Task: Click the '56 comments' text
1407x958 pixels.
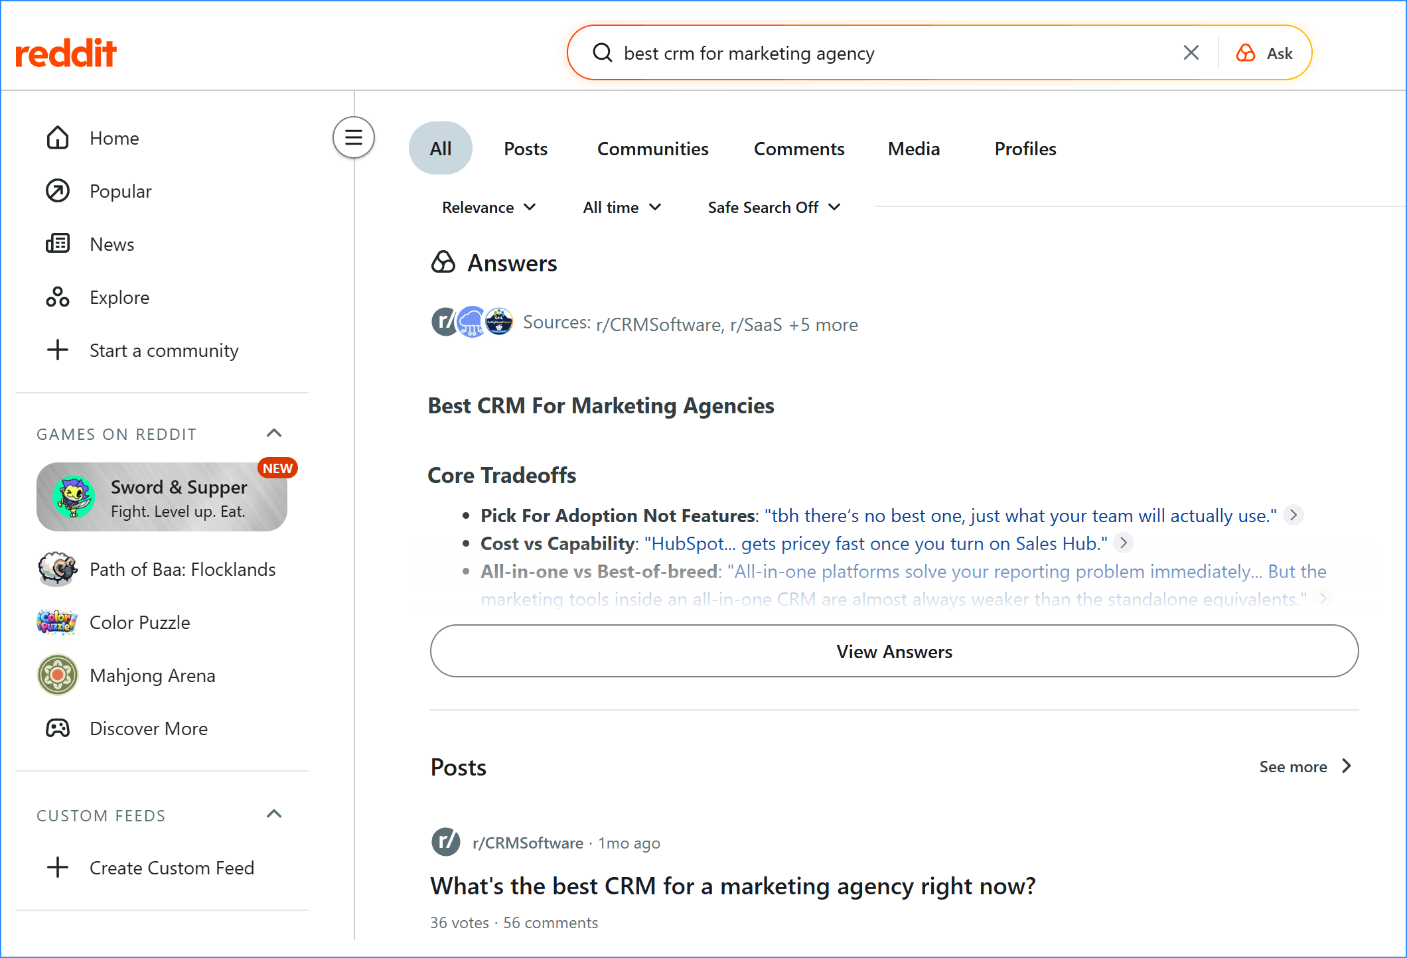Action: [x=550, y=923]
